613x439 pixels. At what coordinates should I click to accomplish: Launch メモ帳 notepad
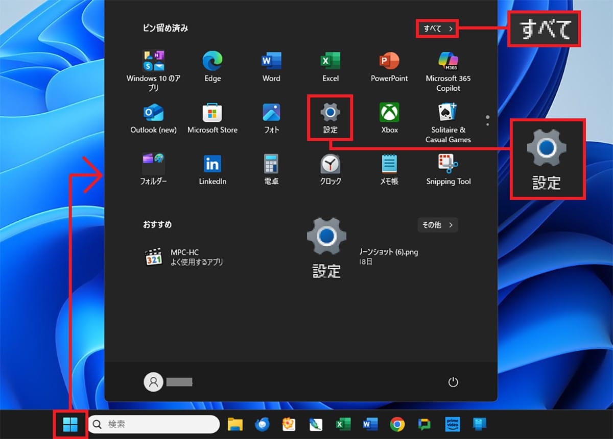389,170
